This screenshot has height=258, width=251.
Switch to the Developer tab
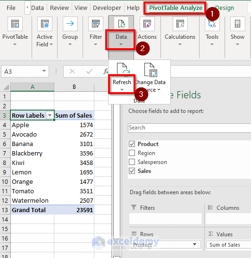coord(107,8)
